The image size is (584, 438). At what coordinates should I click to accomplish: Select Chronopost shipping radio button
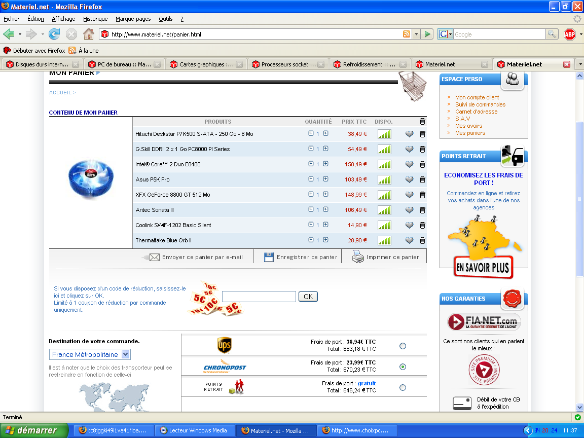403,367
